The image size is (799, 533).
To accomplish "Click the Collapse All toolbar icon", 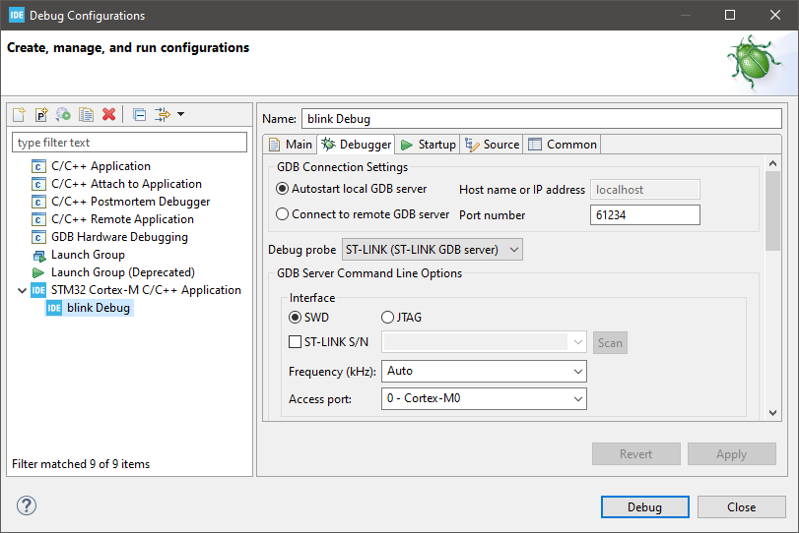I will (x=139, y=114).
